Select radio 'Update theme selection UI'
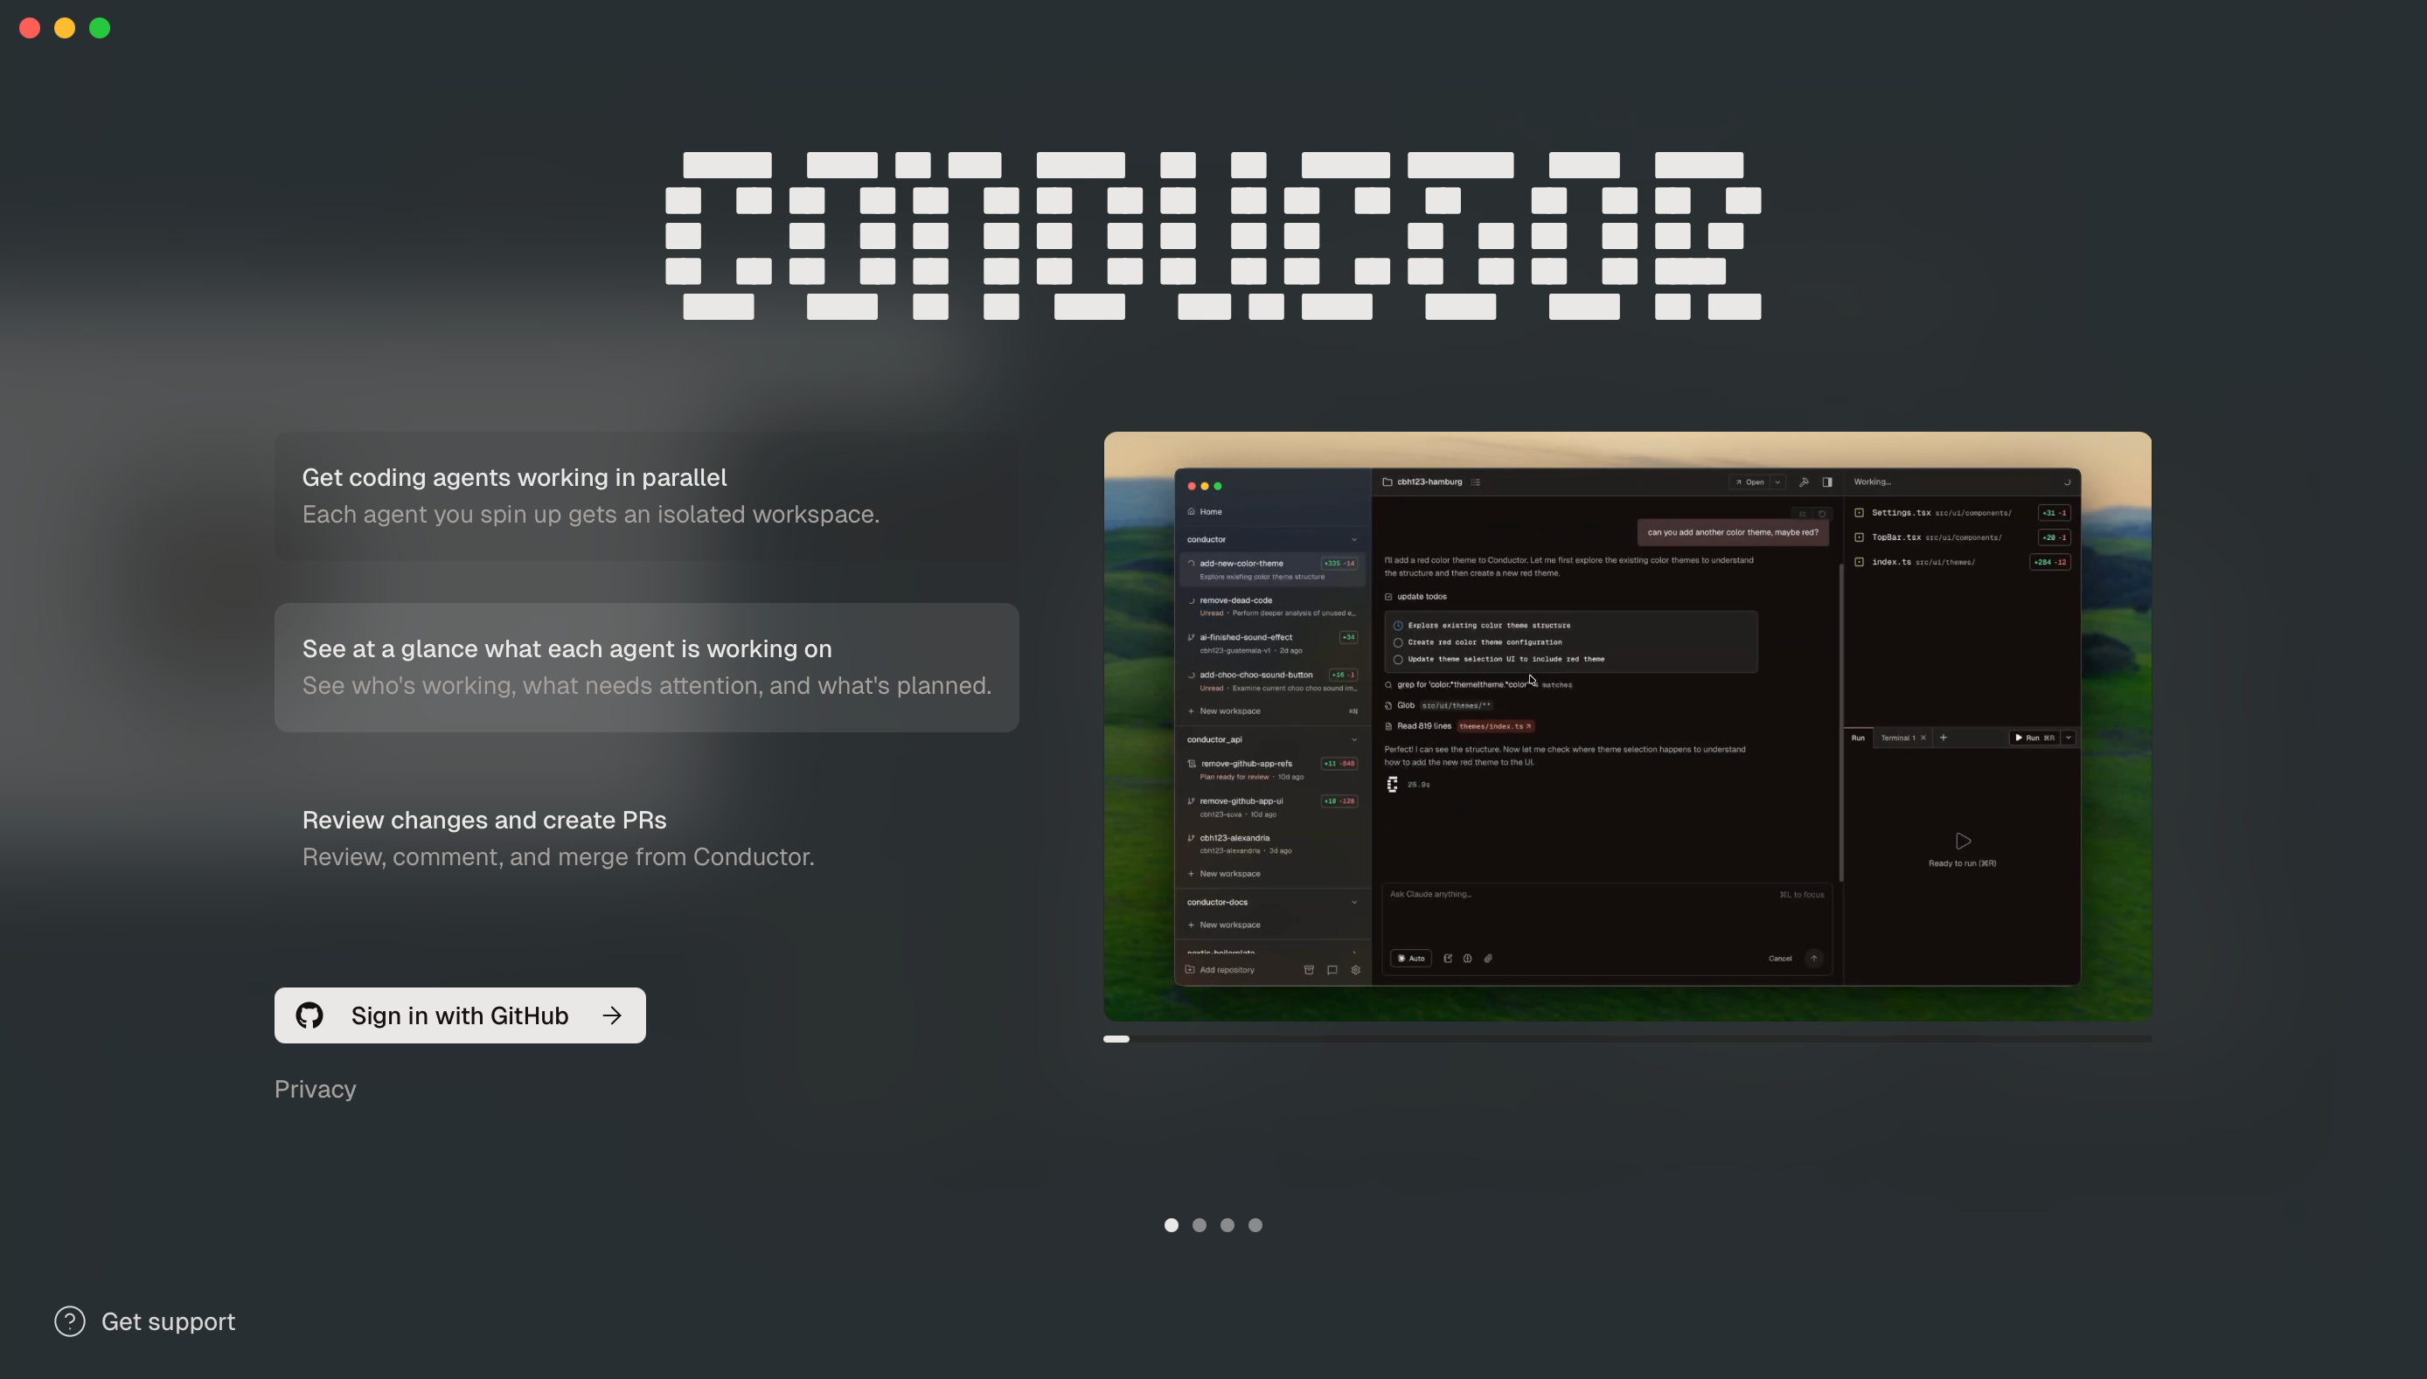Viewport: 2427px width, 1379px height. 1399,660
